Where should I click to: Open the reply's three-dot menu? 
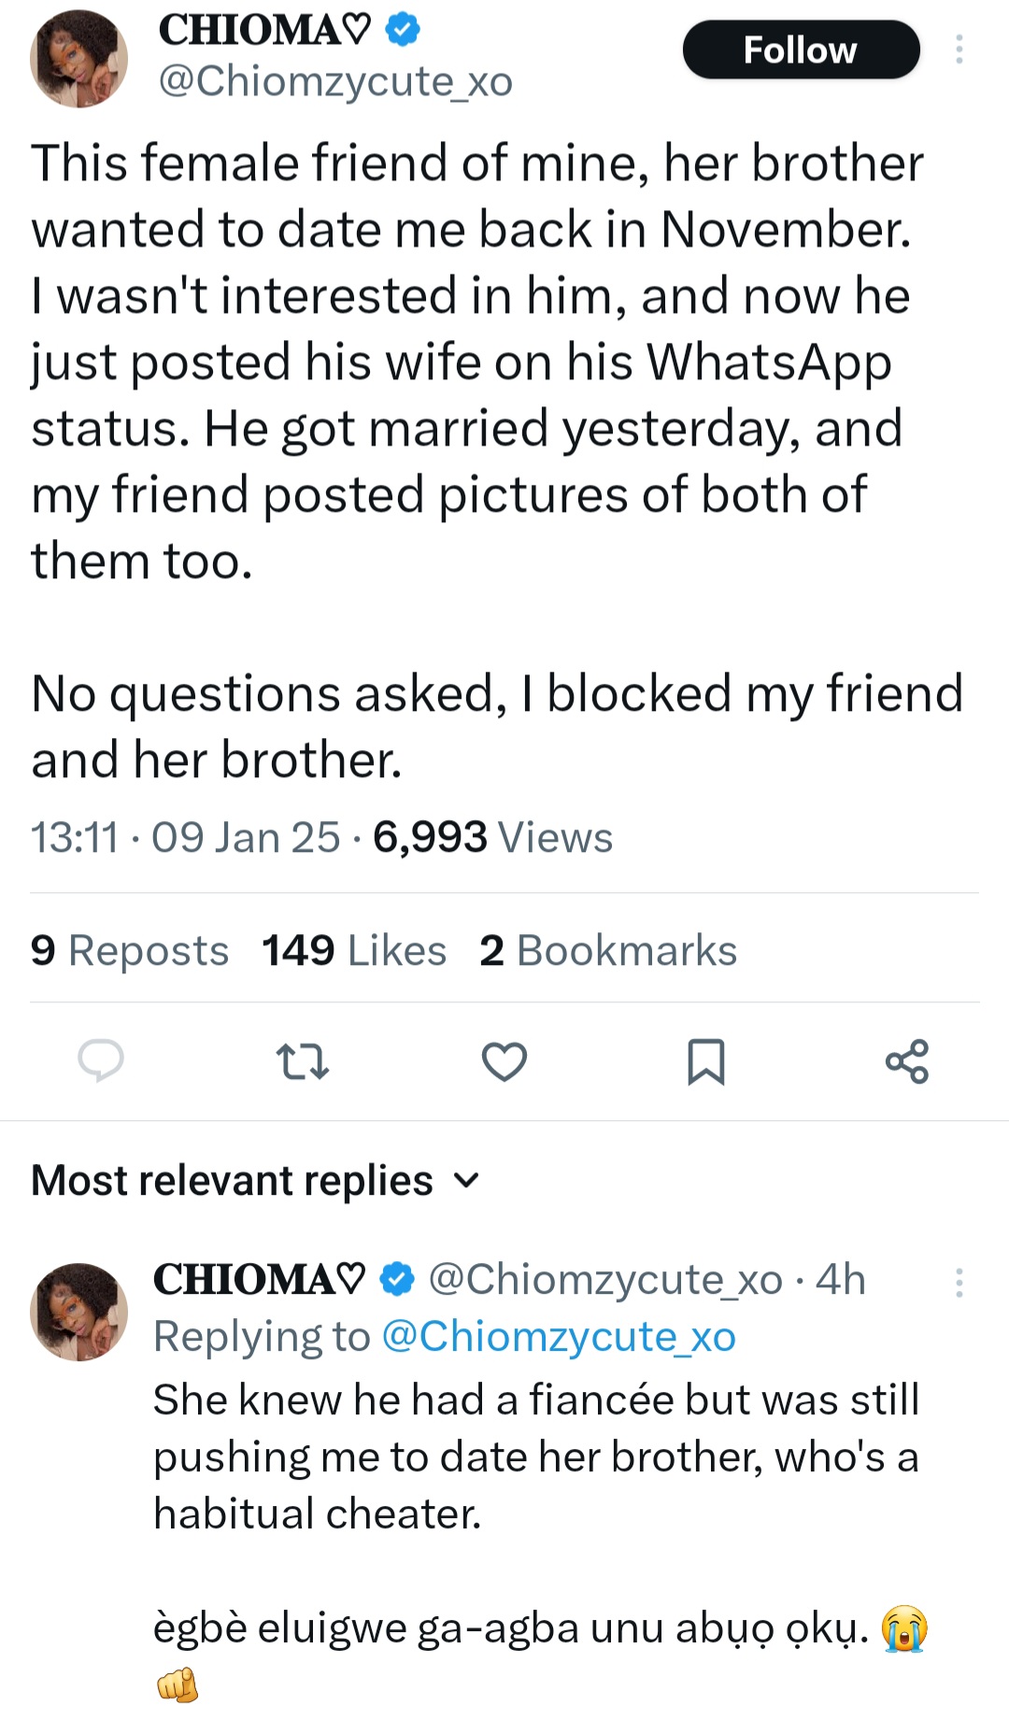point(959,1283)
